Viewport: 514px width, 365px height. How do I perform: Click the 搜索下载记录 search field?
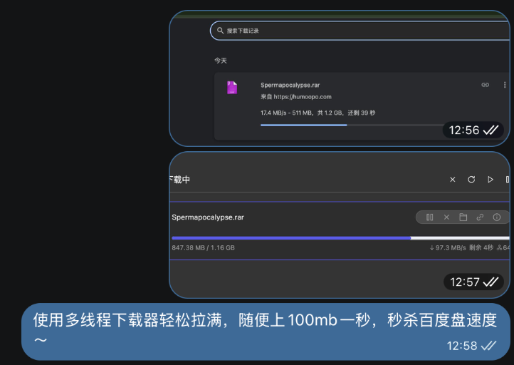[360, 31]
